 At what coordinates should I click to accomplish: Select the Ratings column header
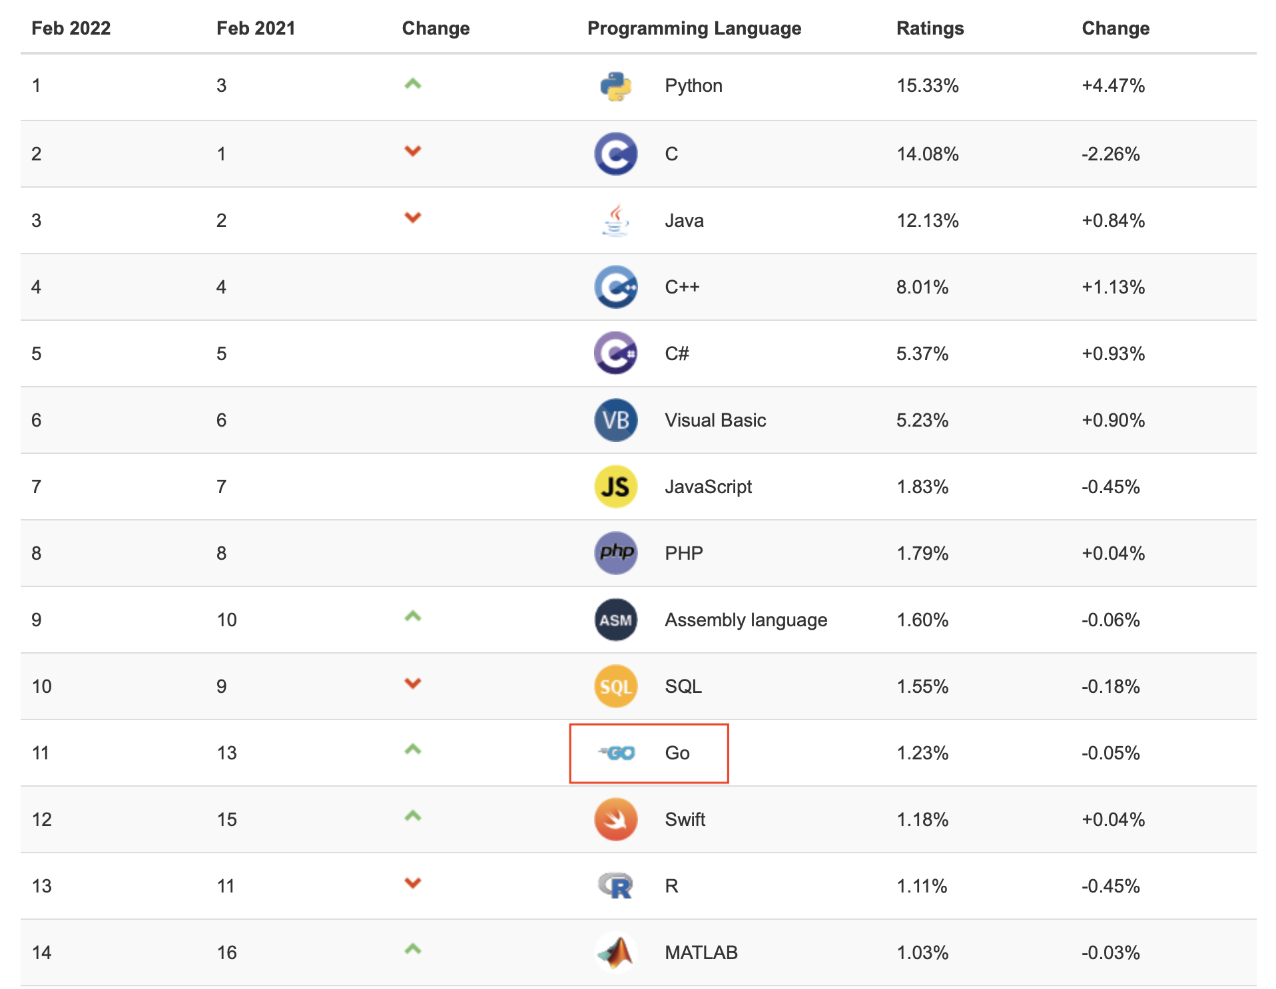pyautogui.click(x=930, y=28)
